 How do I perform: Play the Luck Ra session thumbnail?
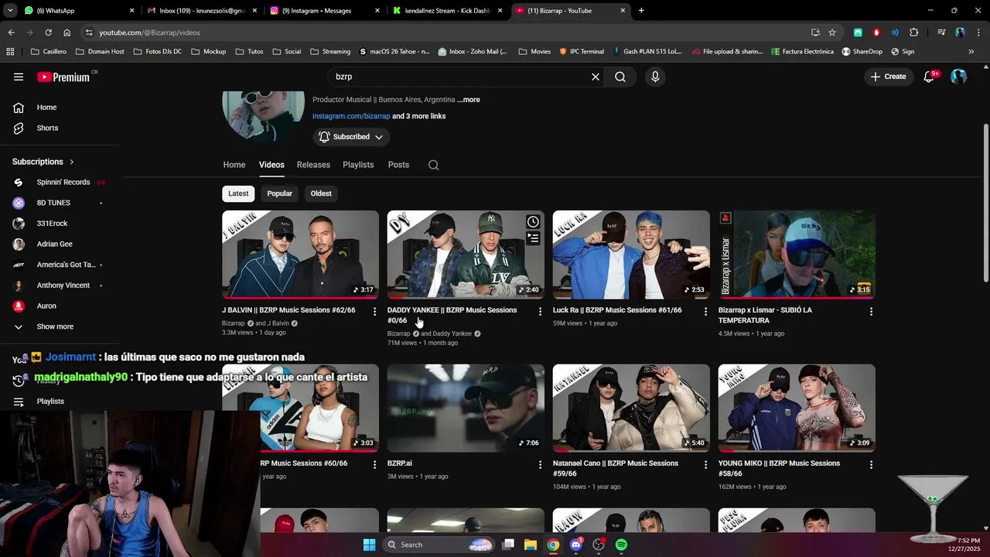click(631, 255)
